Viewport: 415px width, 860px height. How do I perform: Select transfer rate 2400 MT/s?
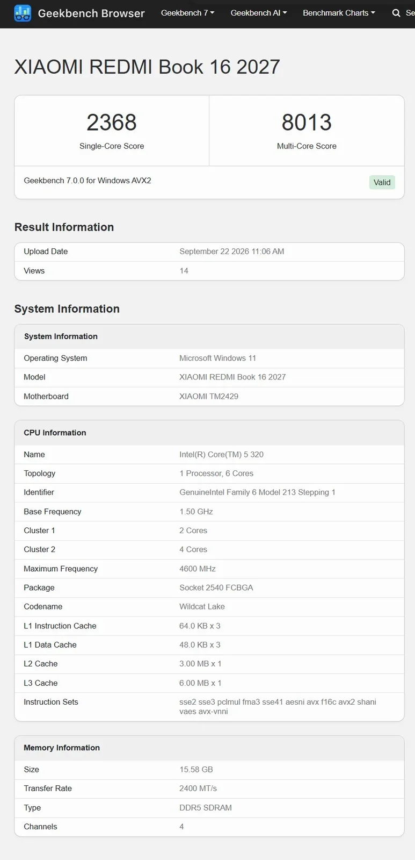(x=198, y=789)
